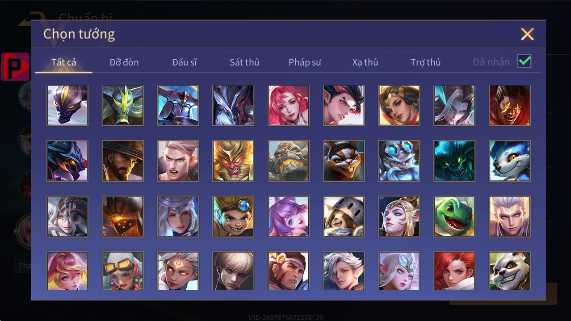Select the Trợ thủ tab
571x321 pixels.
pos(426,62)
